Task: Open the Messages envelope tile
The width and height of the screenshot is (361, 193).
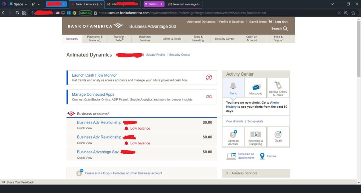Action: point(256,87)
